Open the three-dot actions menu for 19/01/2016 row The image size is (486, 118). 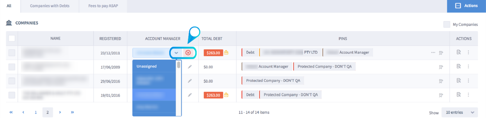pyautogui.click(x=468, y=95)
